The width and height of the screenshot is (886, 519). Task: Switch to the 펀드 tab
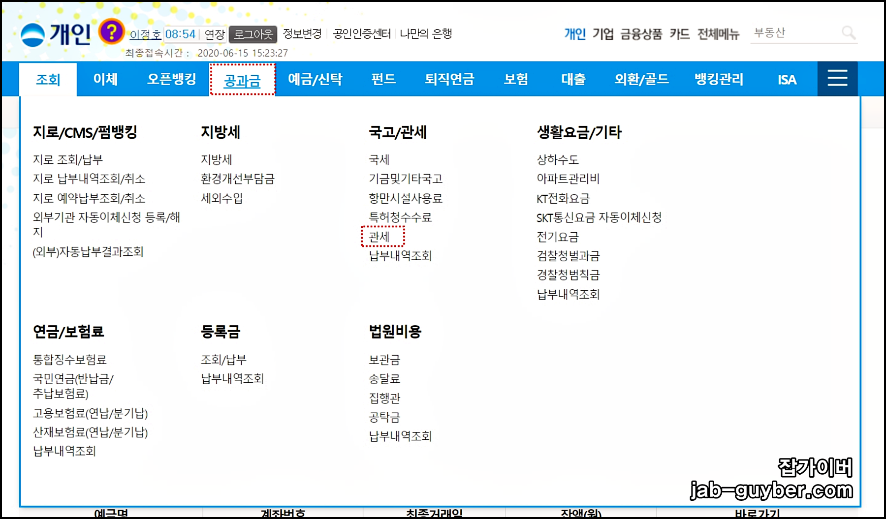pos(383,79)
